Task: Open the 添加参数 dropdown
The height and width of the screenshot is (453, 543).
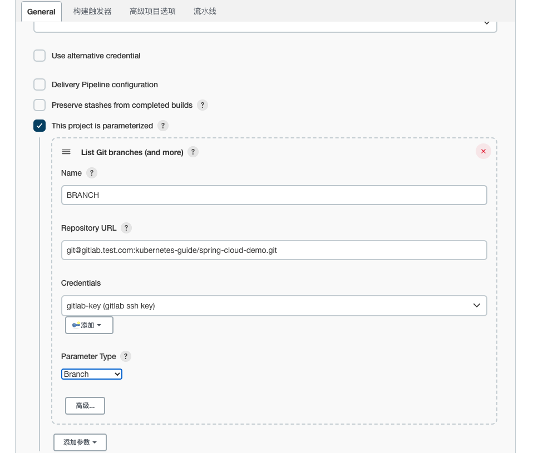Action: 80,442
